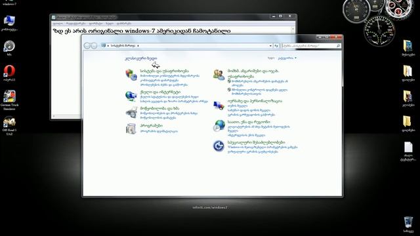Screen dimensions: 420x236
Task: Click first sub-link under Appearance and Personalization
Action: (238, 106)
